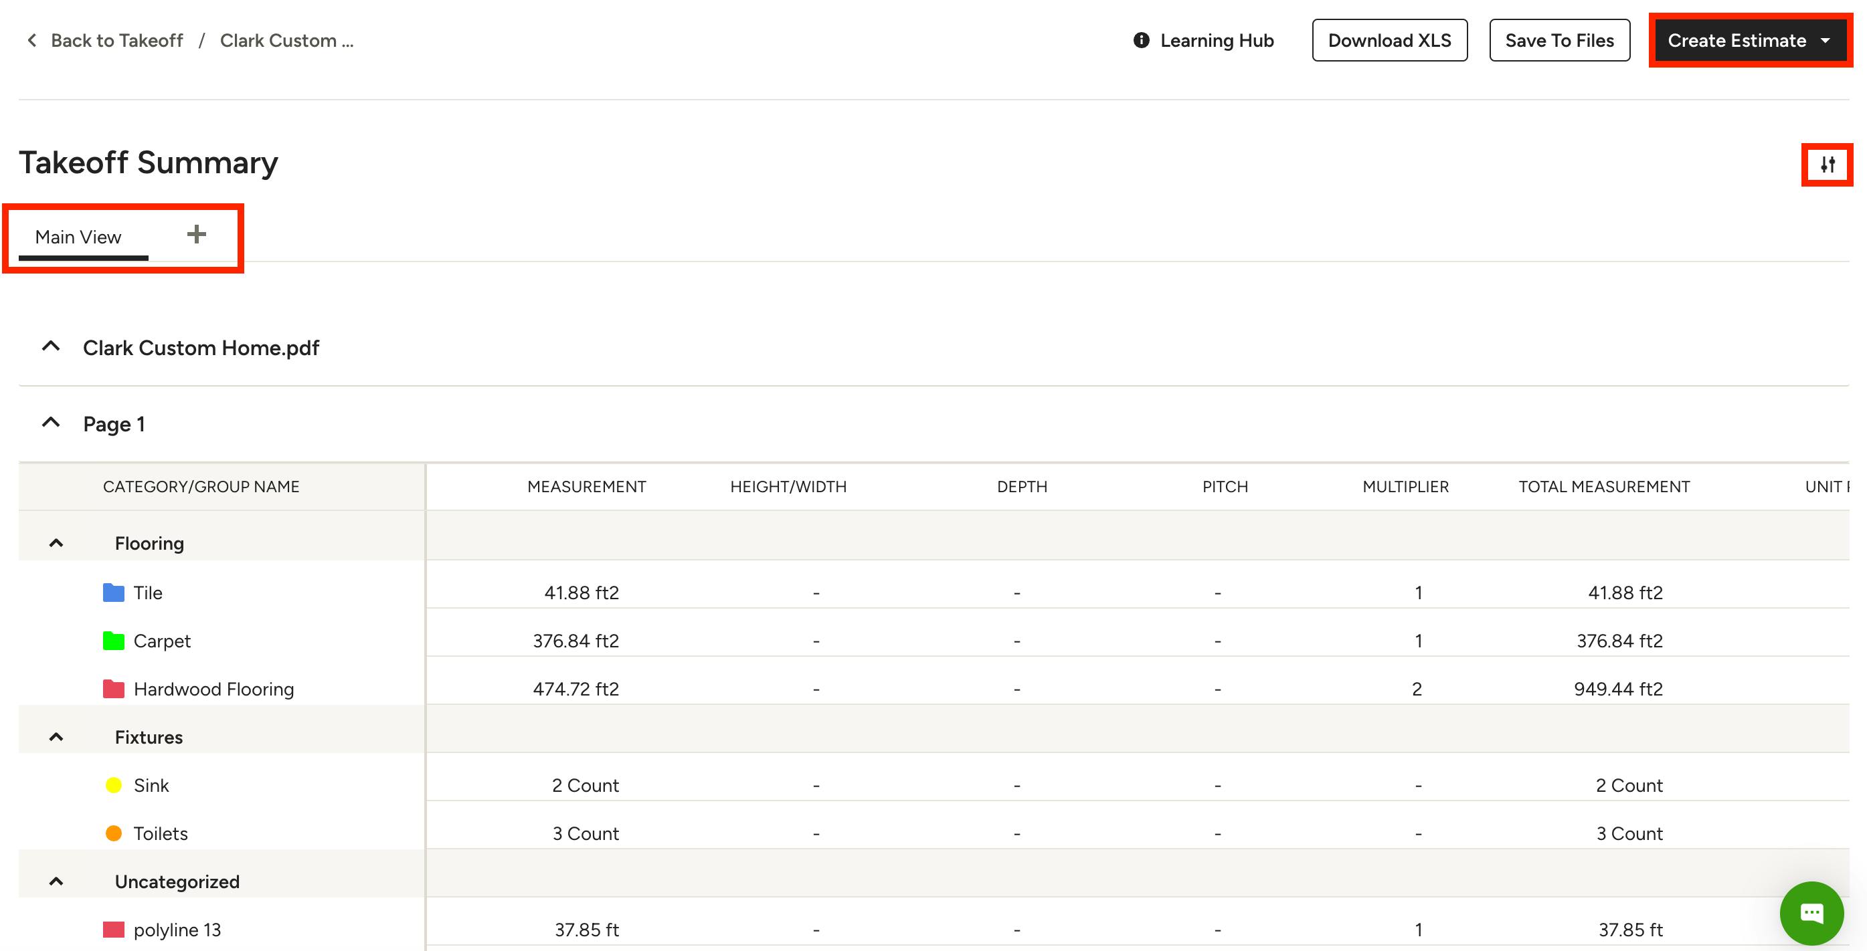Screen dimensions: 1867x951
Task: Collapse the Uncategorized group
Action: pyautogui.click(x=56, y=881)
